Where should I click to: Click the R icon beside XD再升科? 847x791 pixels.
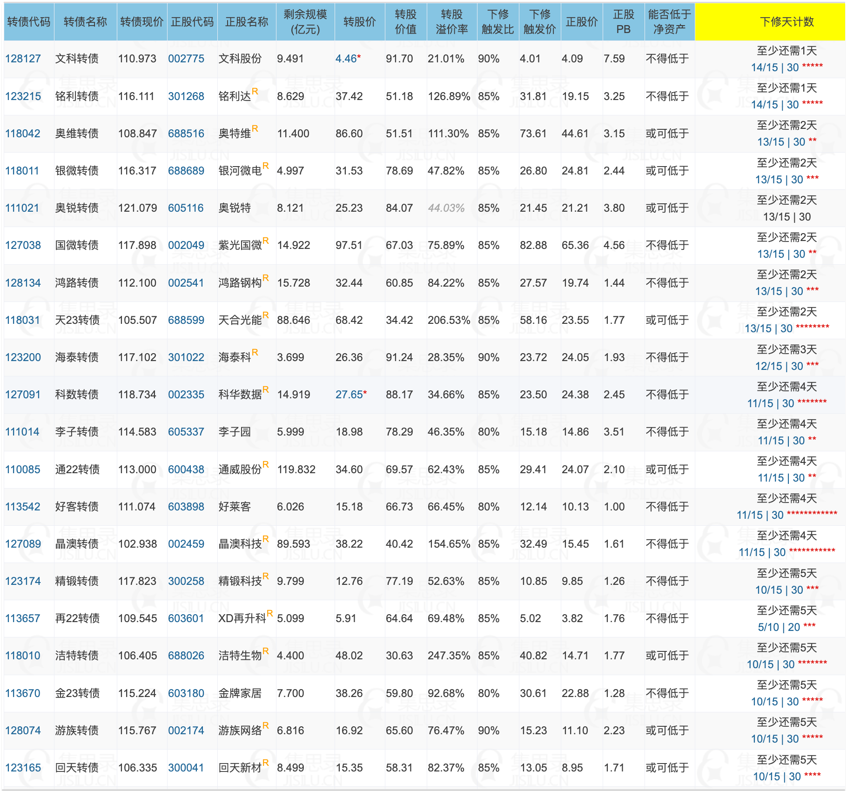pos(270,614)
